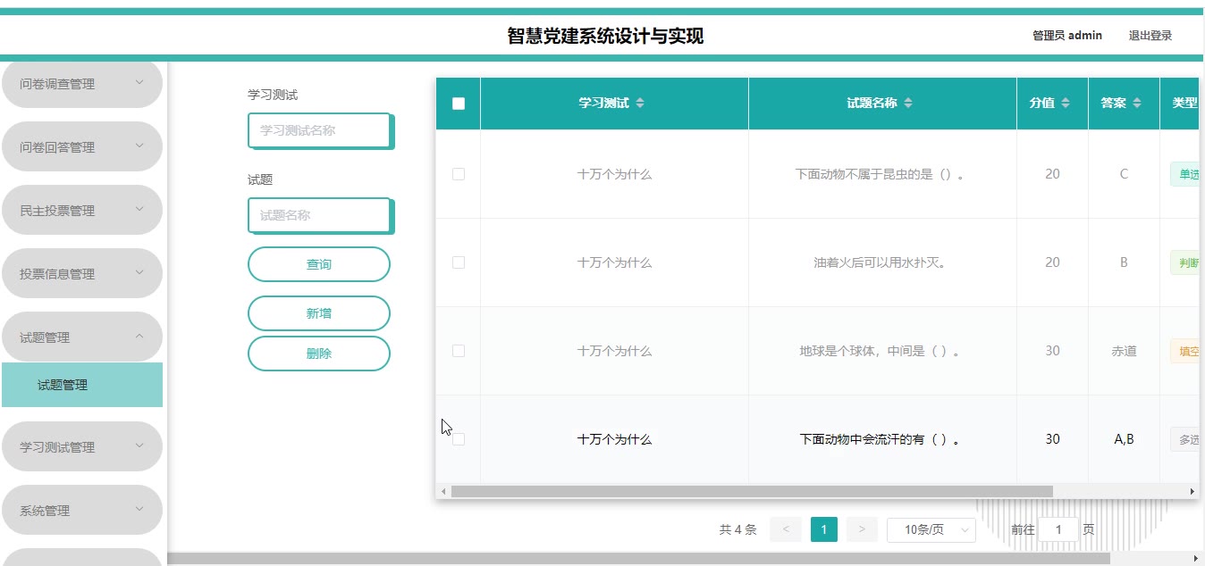Screen dimensions: 1205x566
Task: Check the row for 下面动物不属于昆虫的是
Action: coord(459,174)
